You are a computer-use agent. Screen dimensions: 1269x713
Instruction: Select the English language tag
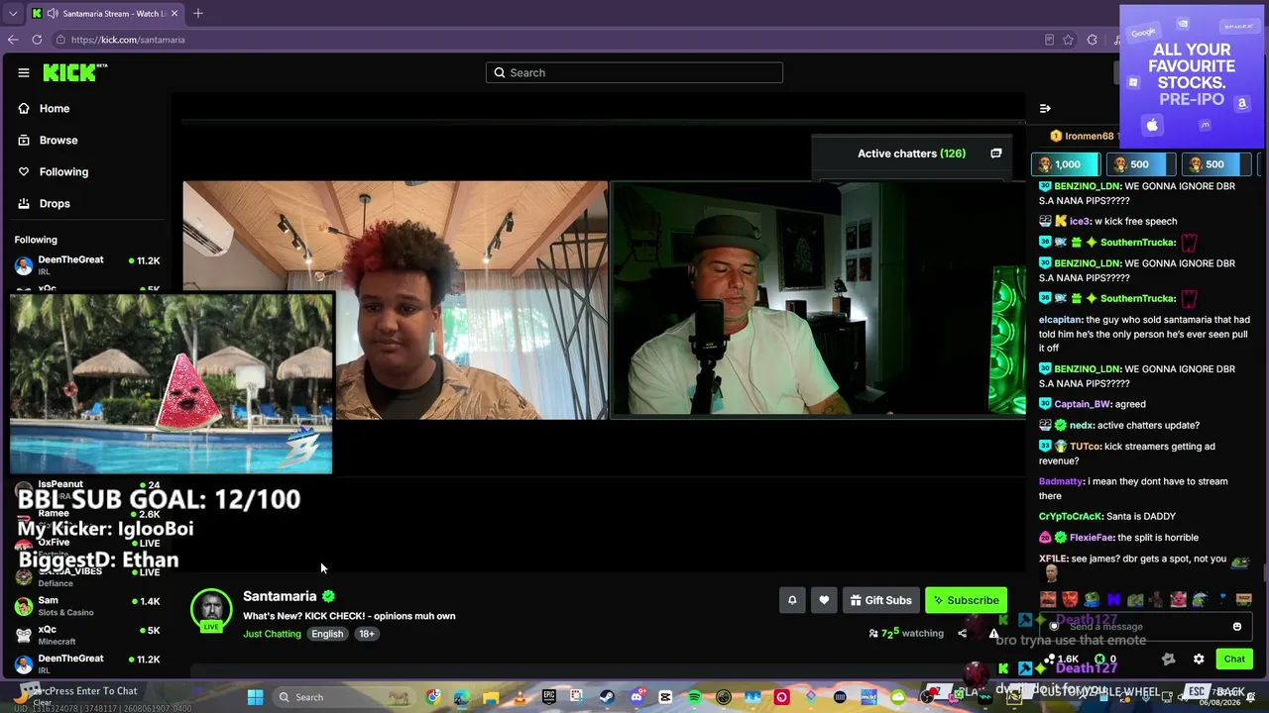(327, 634)
